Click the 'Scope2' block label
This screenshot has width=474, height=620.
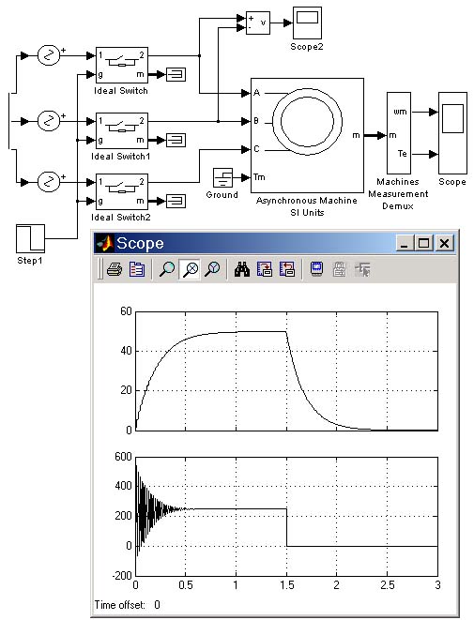click(x=307, y=47)
